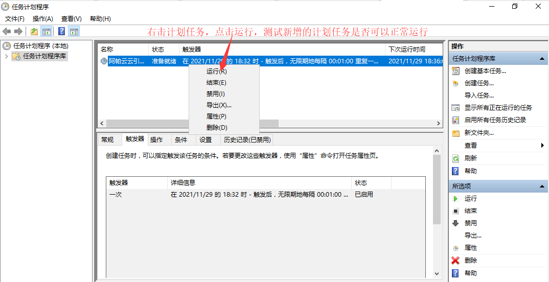Screen dimensions: 549x282
Task: Click 导入任务... in actions pane
Action: 479,96
